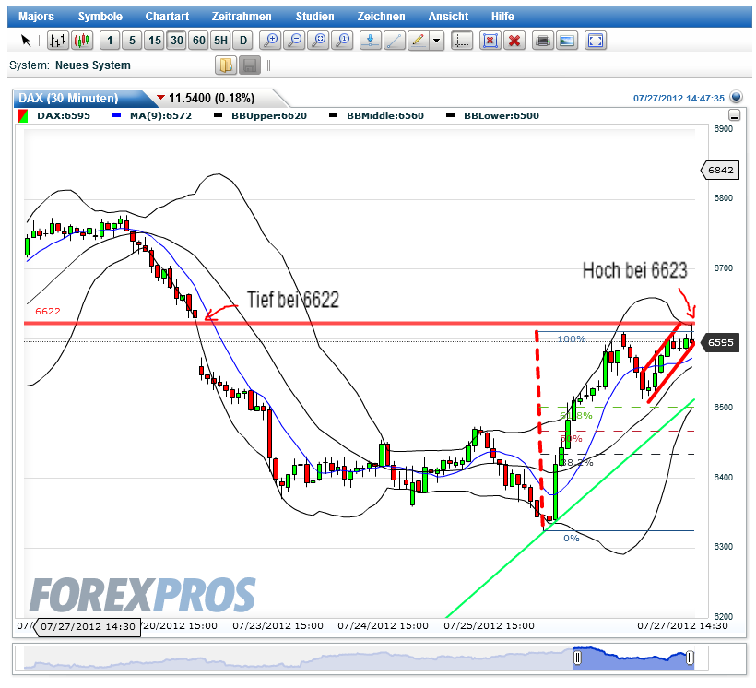Click the BBUpper:6620 legend entry
Viewport: 756px width, 688px height.
(x=261, y=116)
